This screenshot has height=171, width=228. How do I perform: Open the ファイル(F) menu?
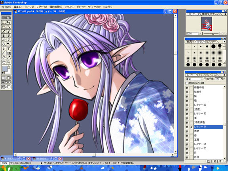point(6,7)
